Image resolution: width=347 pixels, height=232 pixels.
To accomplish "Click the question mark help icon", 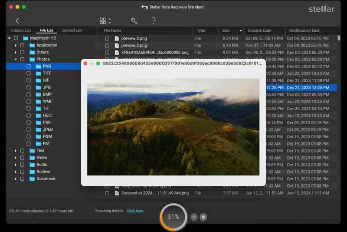I will (154, 21).
